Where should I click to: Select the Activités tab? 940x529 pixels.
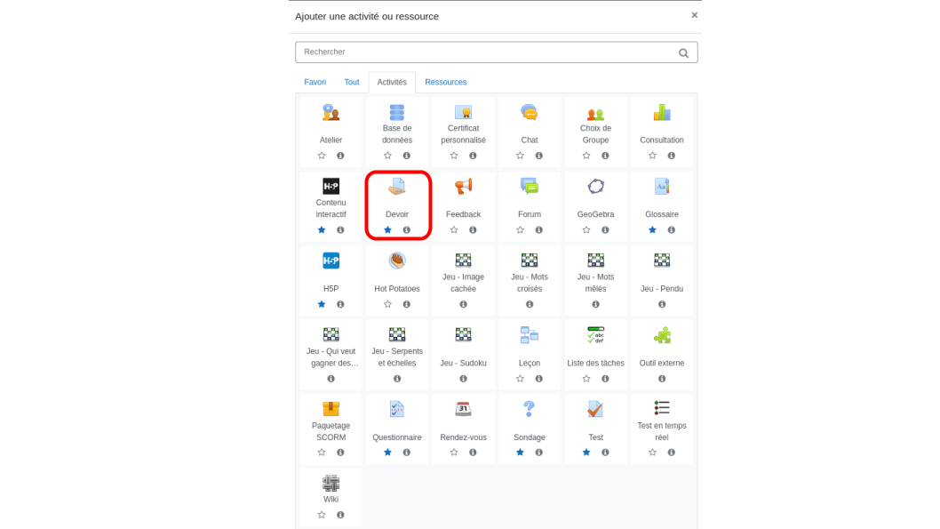392,82
